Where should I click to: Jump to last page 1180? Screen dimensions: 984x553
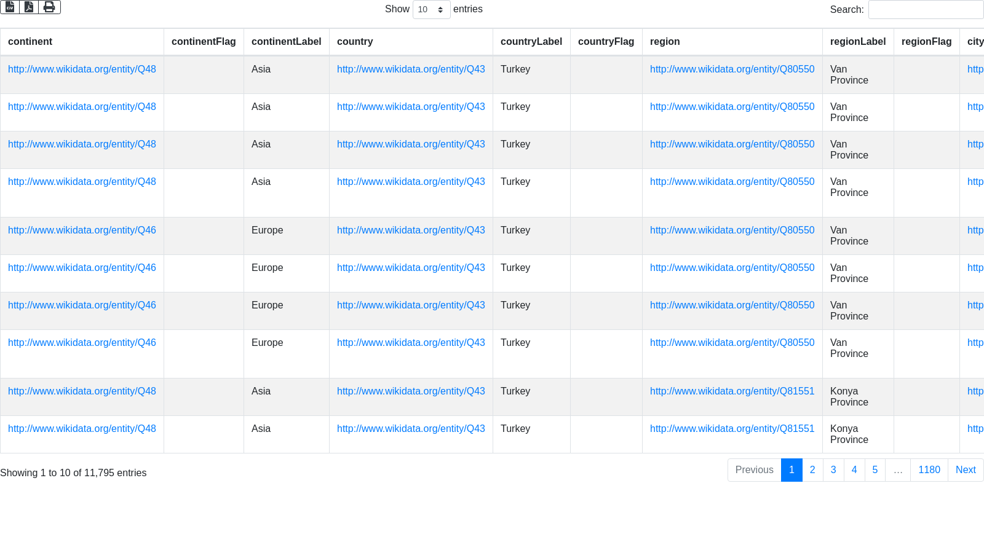[929, 470]
